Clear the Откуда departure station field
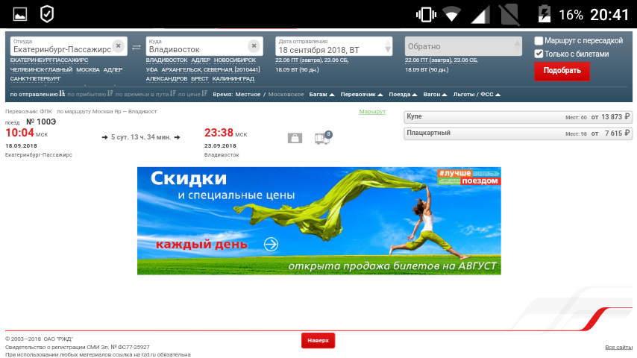 (x=118, y=45)
